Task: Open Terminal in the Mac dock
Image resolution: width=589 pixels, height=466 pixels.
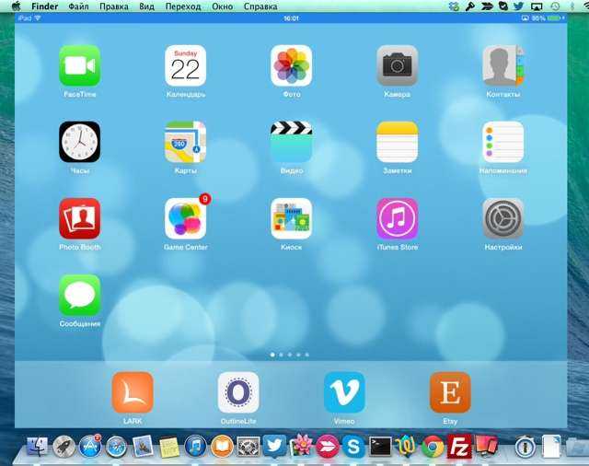Action: pyautogui.click(x=380, y=447)
